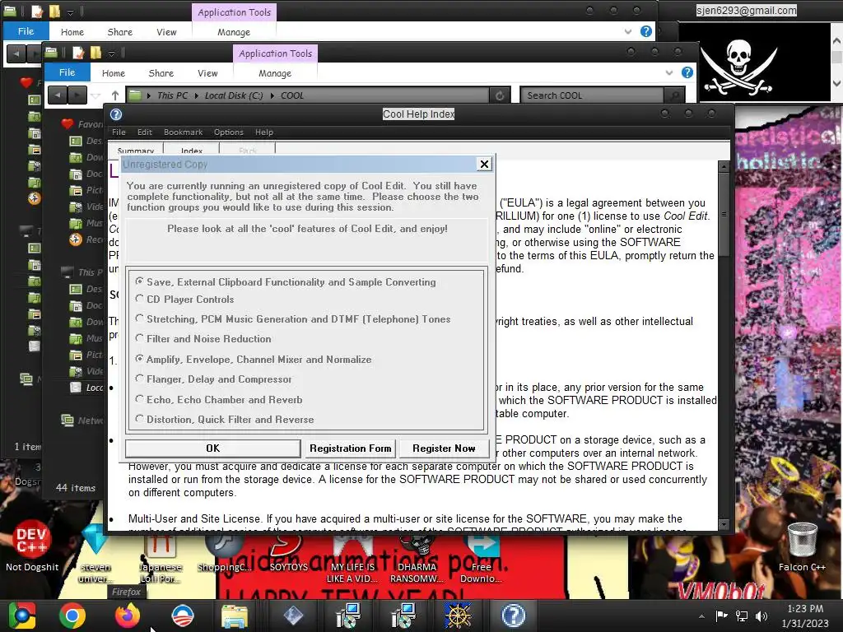Screen dimensions: 843x632
Task: Expand dropdown arrow after This PC breadcrumb
Action: coord(197,95)
